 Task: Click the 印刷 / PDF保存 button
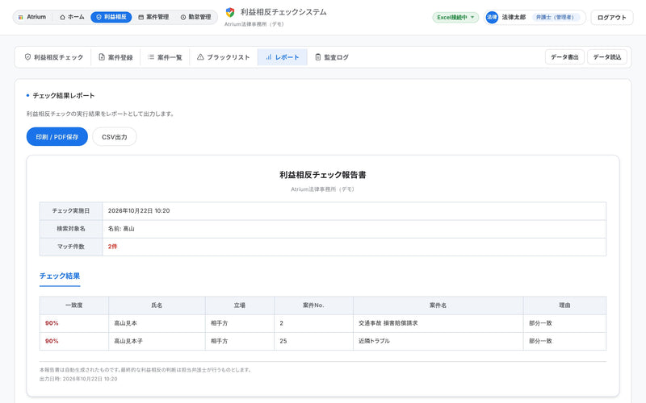click(57, 137)
